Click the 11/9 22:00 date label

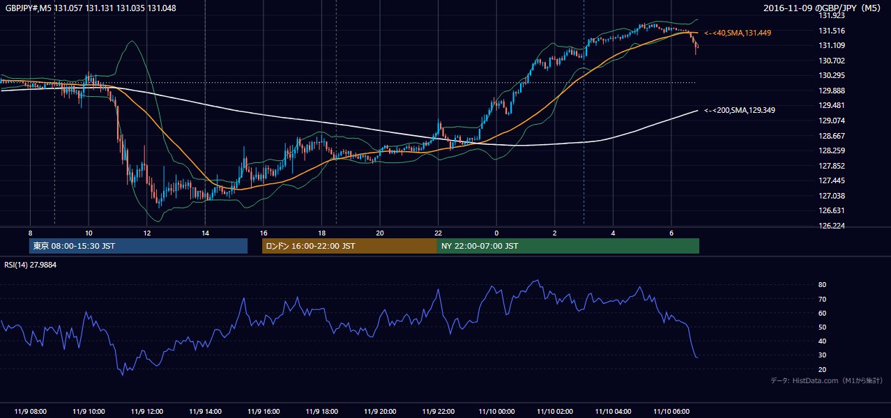pos(439,411)
